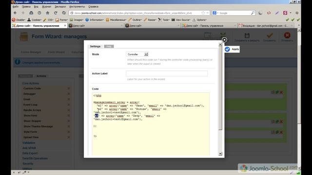Switch to the Settings tab in modal
The image size is (312, 175).
[95, 47]
